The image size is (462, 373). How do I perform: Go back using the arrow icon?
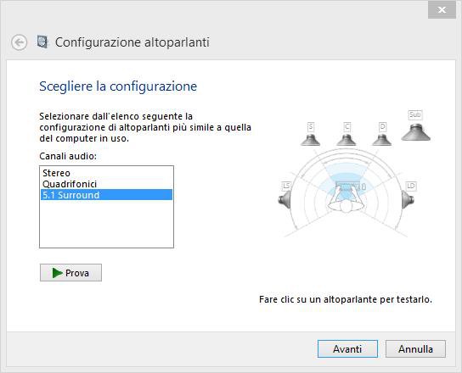(20, 42)
